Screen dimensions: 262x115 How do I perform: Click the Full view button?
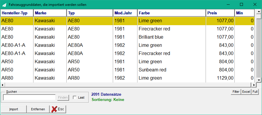pos(255,92)
